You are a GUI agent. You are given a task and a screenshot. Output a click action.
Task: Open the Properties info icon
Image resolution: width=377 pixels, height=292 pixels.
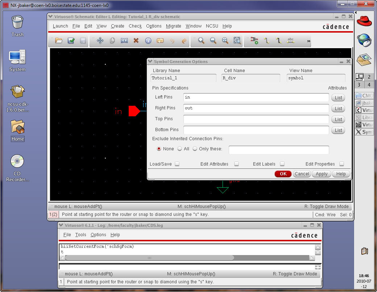[x=148, y=41]
